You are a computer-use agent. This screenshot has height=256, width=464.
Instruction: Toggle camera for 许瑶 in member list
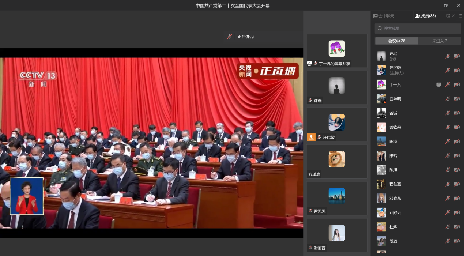457,56
